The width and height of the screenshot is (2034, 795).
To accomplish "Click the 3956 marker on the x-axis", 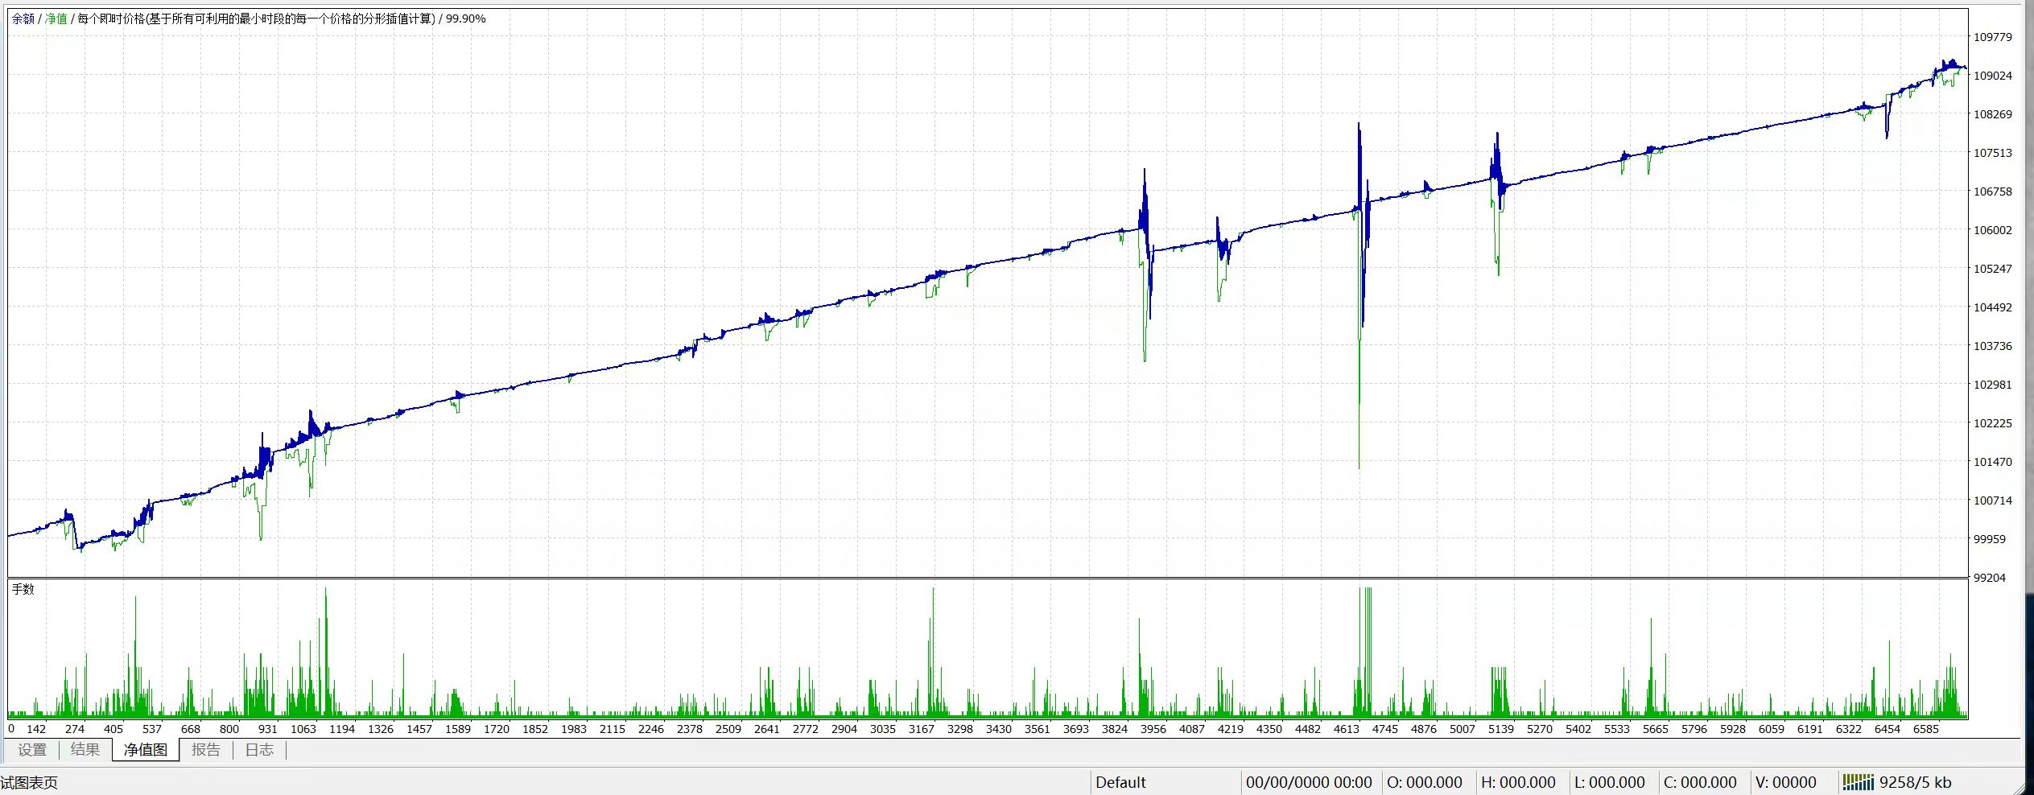I will coord(1153,729).
